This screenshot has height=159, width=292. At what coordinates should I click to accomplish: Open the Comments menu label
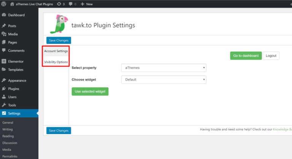[x=16, y=50]
